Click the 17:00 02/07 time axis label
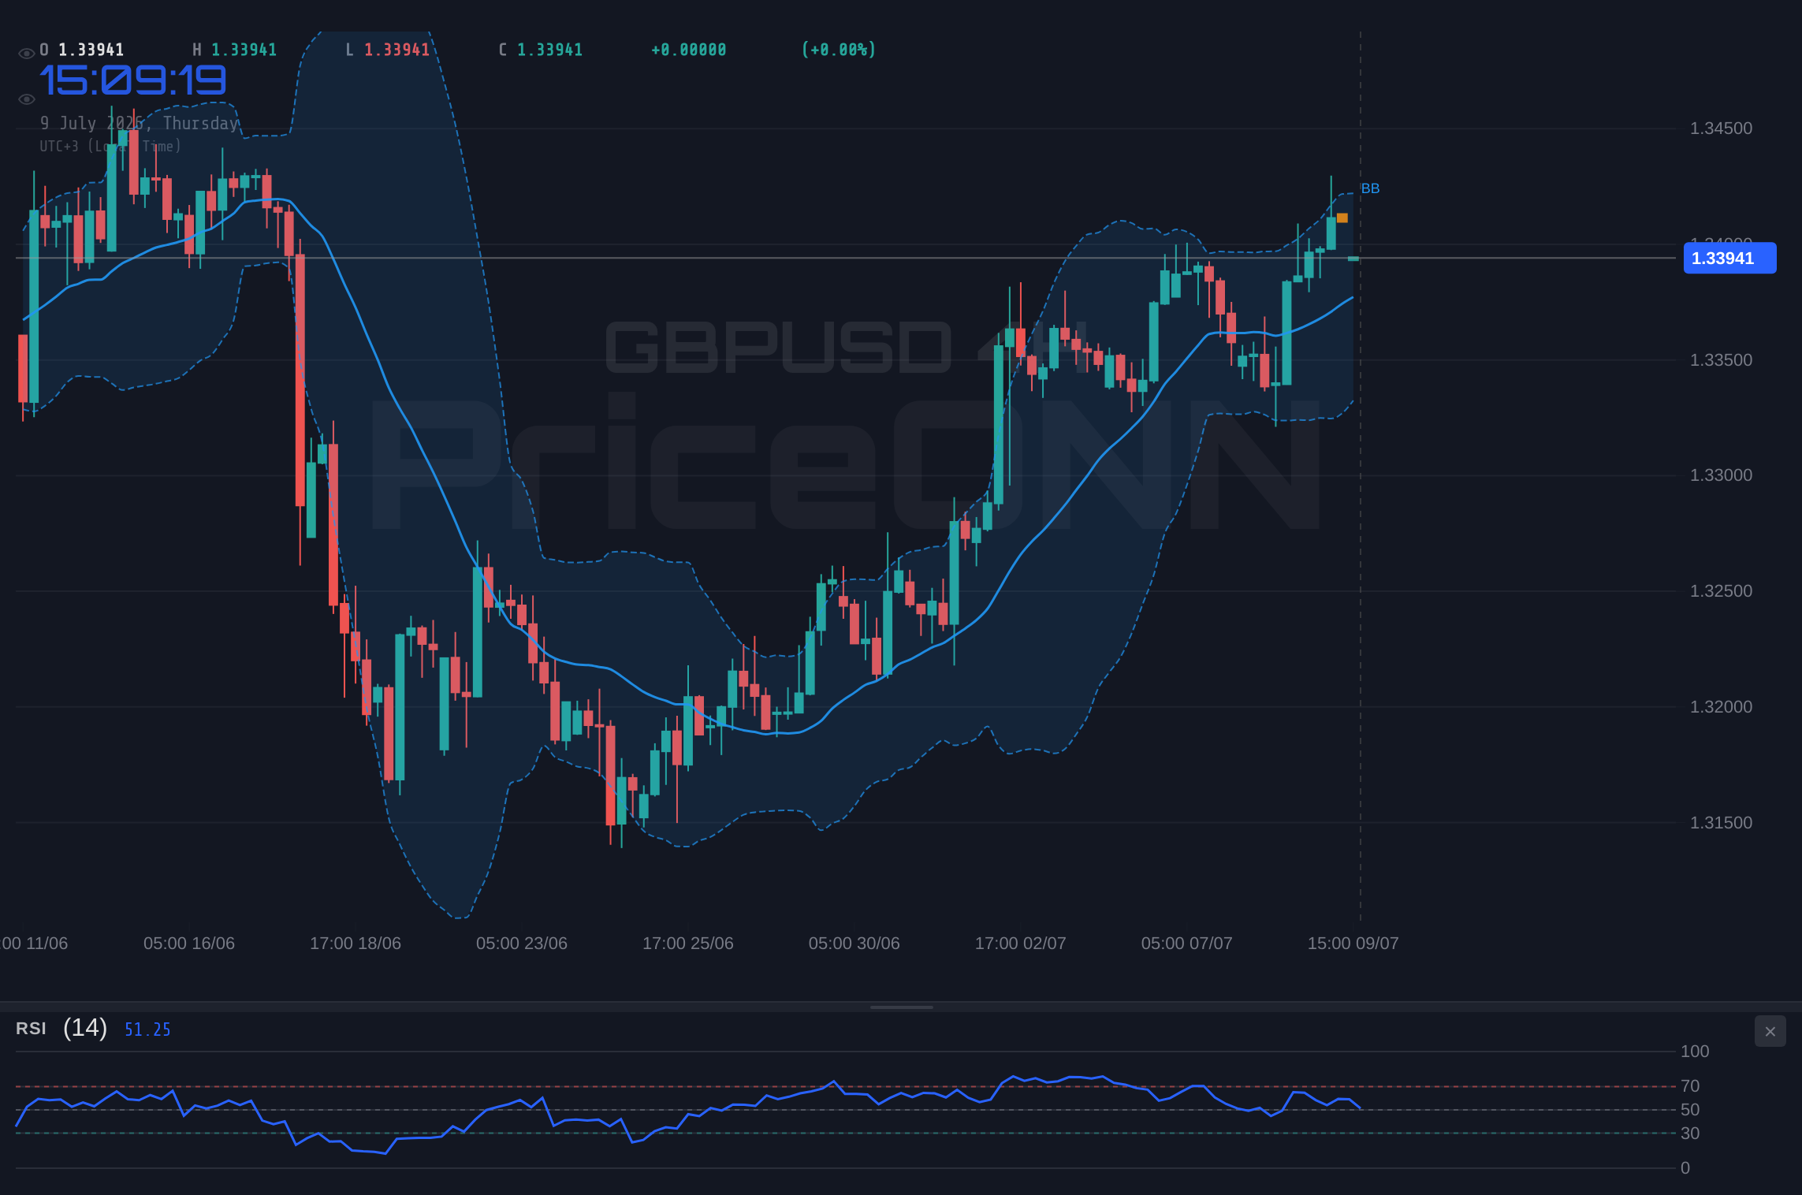This screenshot has height=1195, width=1802. (1021, 944)
